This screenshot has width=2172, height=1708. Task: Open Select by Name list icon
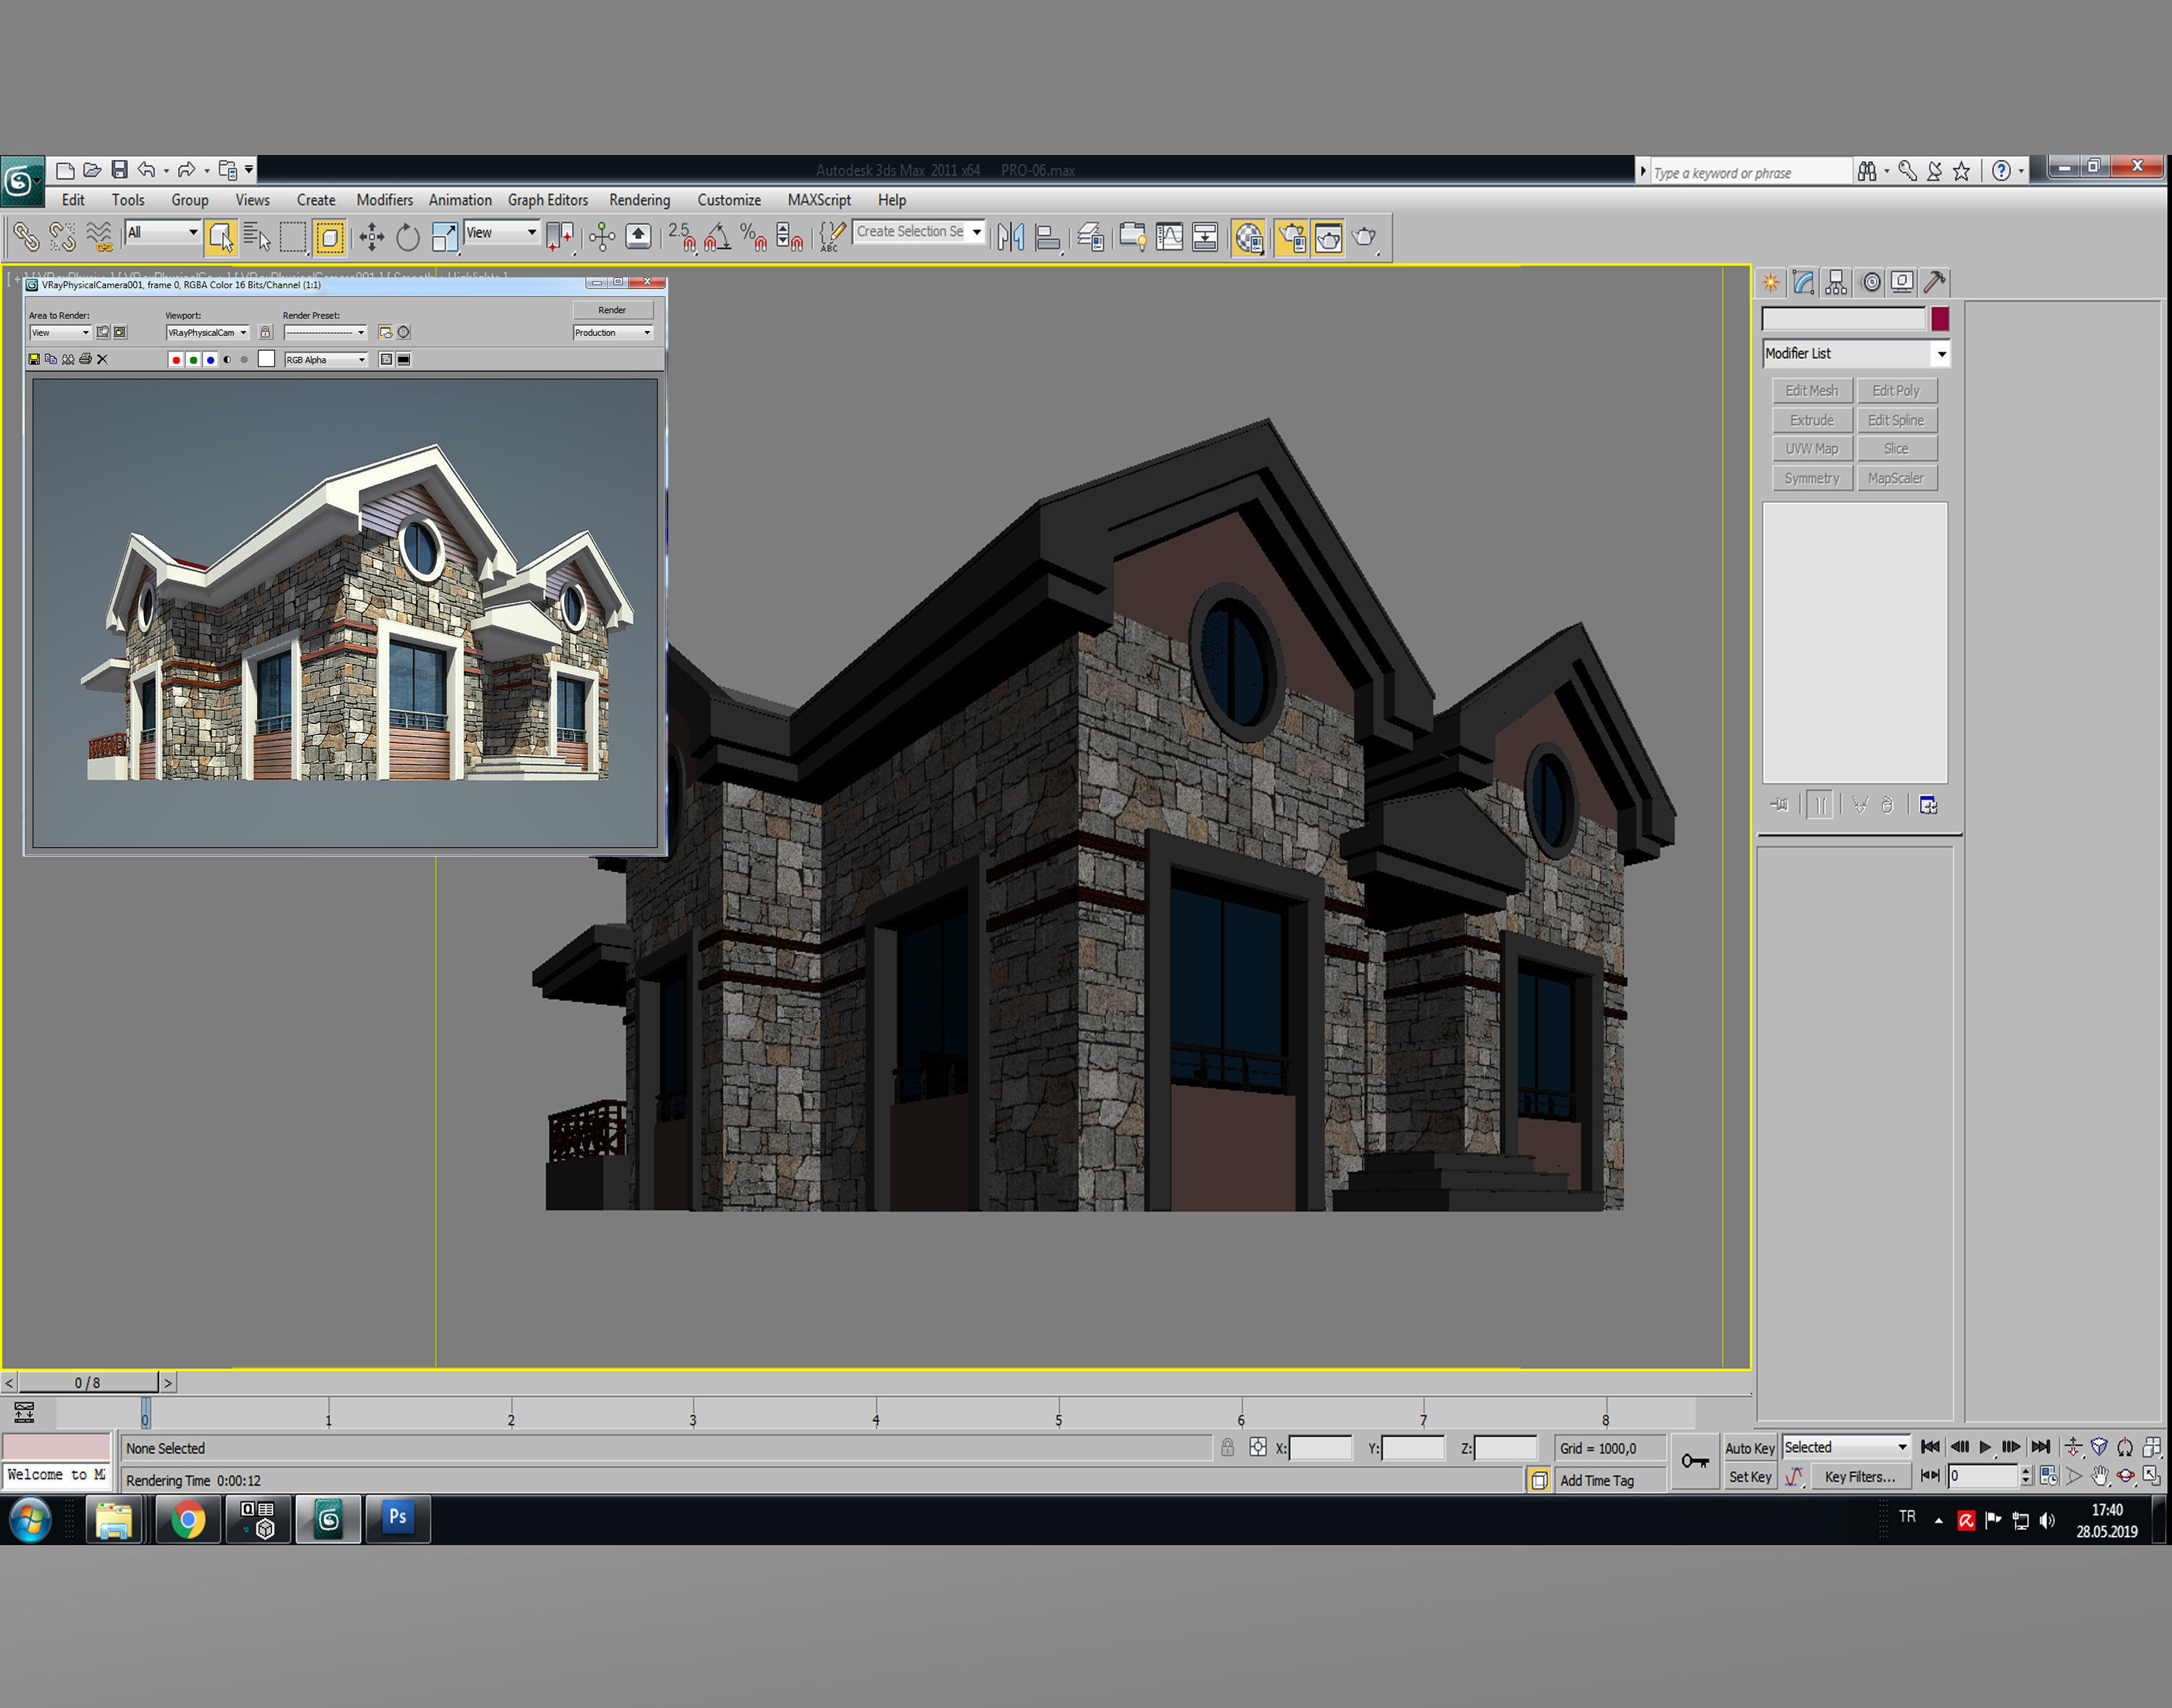pyautogui.click(x=257, y=237)
